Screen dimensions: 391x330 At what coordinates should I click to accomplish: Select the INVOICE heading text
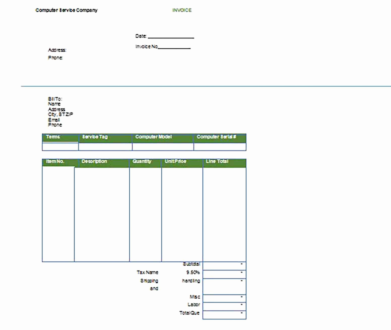pyautogui.click(x=182, y=10)
